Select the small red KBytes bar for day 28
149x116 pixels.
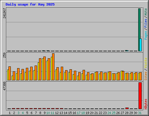tap(127, 108)
